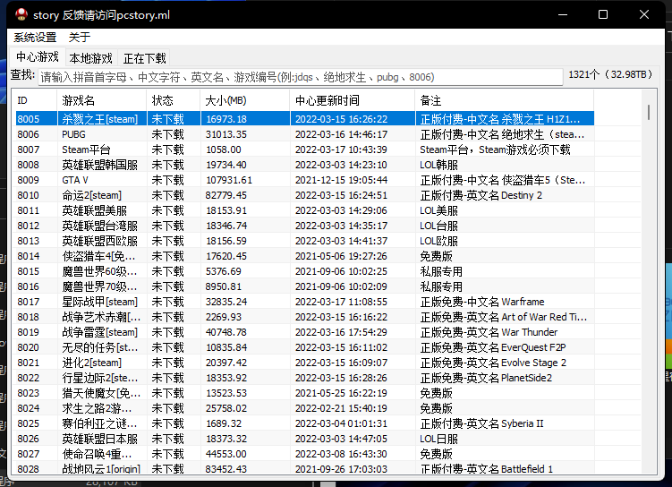The height and width of the screenshot is (487, 672).
Task: Click note 正版免费-英文名 PlanetSide2
Action: (x=486, y=378)
